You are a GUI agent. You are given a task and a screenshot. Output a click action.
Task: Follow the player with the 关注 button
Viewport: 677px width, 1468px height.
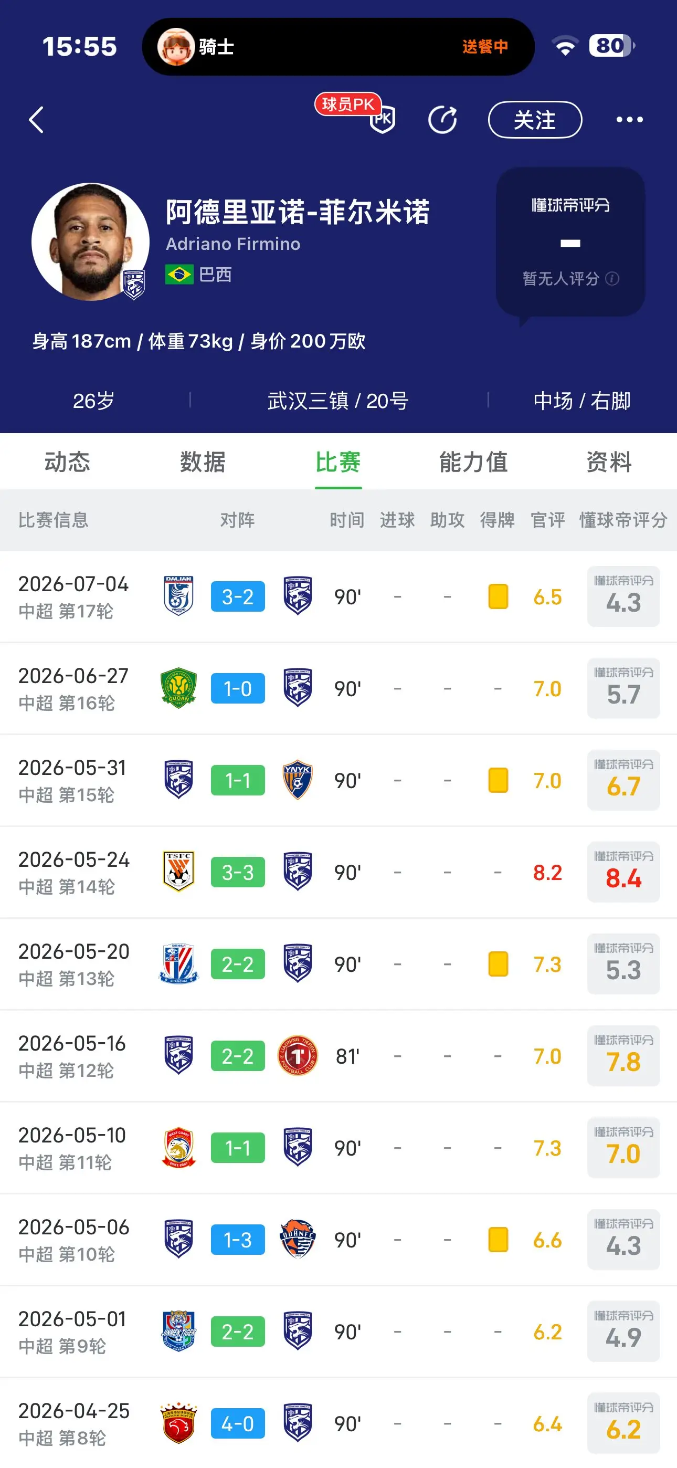pyautogui.click(x=535, y=120)
